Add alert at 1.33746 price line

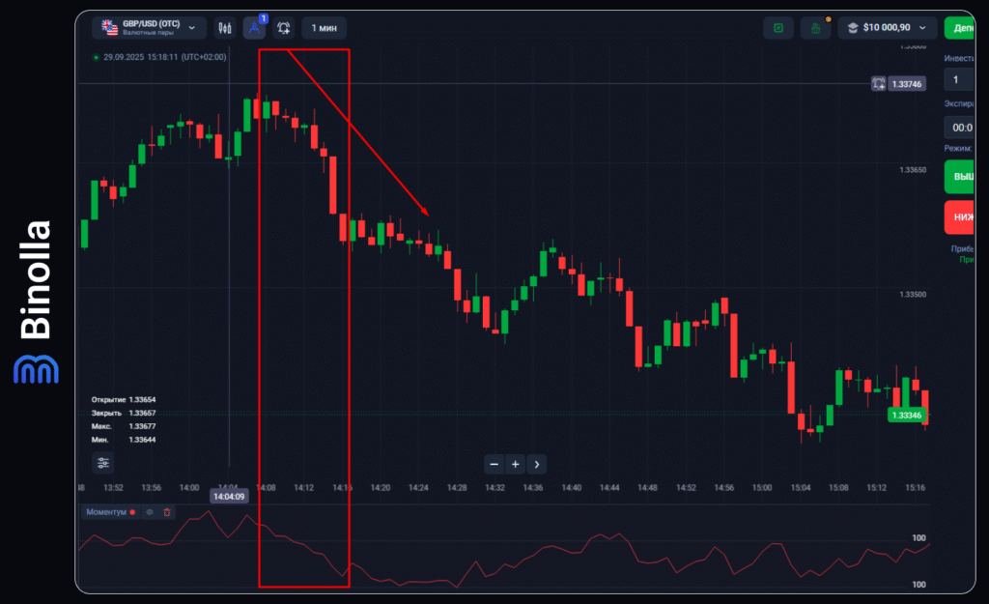pyautogui.click(x=878, y=84)
